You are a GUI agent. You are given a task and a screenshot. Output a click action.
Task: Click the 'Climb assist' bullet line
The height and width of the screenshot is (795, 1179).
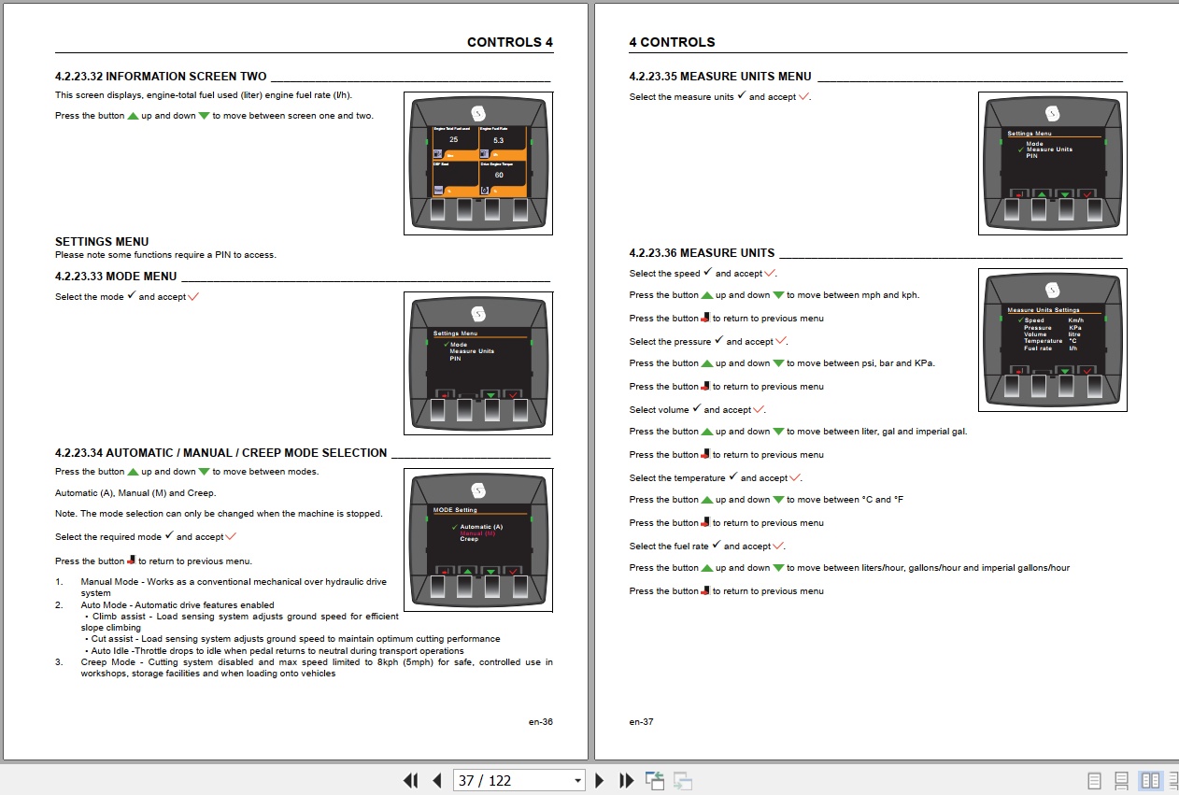click(x=240, y=621)
